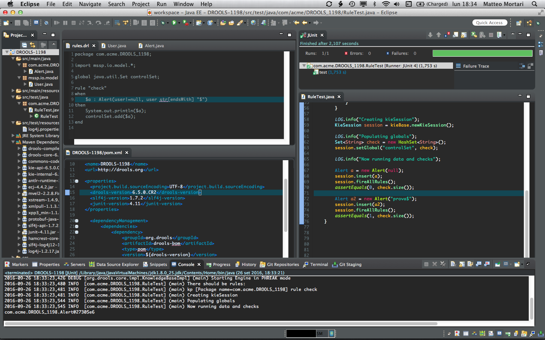Click the green Run button in toolbar
The height and width of the screenshot is (340, 545).
(x=174, y=23)
